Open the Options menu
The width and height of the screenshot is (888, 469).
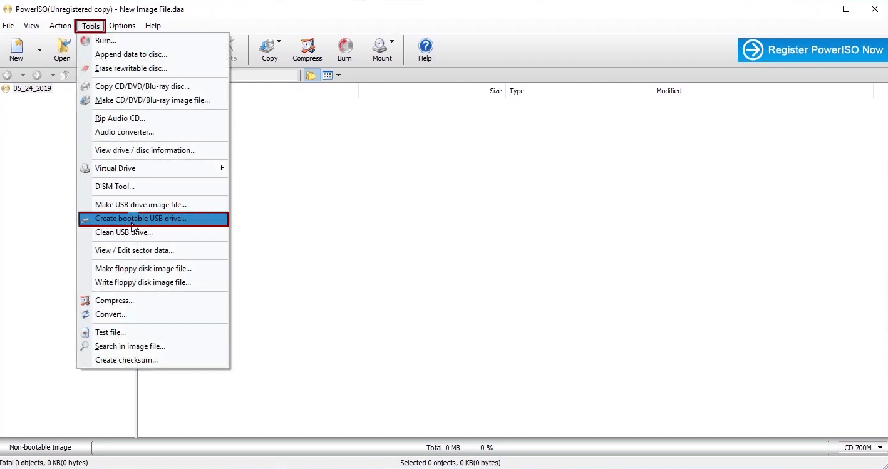(122, 26)
